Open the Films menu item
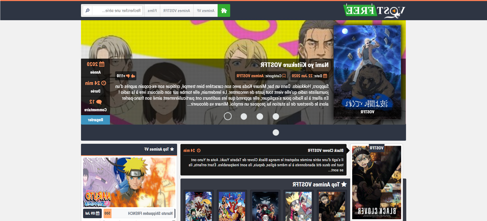 (152, 10)
